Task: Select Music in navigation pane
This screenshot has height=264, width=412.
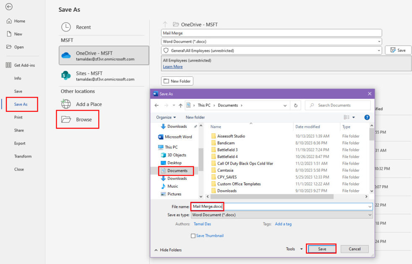Action: 169,186
